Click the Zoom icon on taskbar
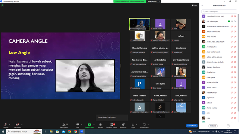This screenshot has width=239, height=134. coord(82,131)
